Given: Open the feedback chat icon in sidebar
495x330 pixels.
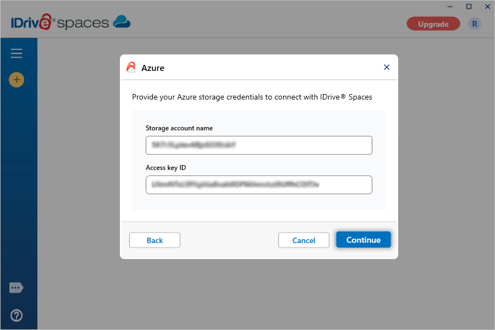Looking at the screenshot, I should 16,288.
